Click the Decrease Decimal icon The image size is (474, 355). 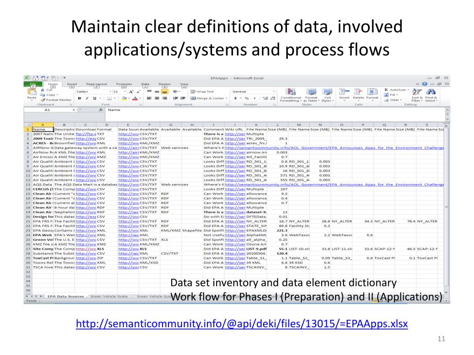click(273, 98)
